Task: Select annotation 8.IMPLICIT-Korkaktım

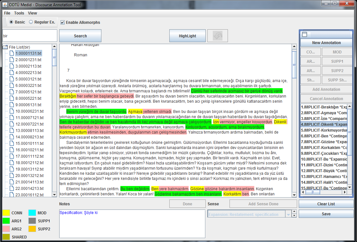Action: tap(324, 147)
